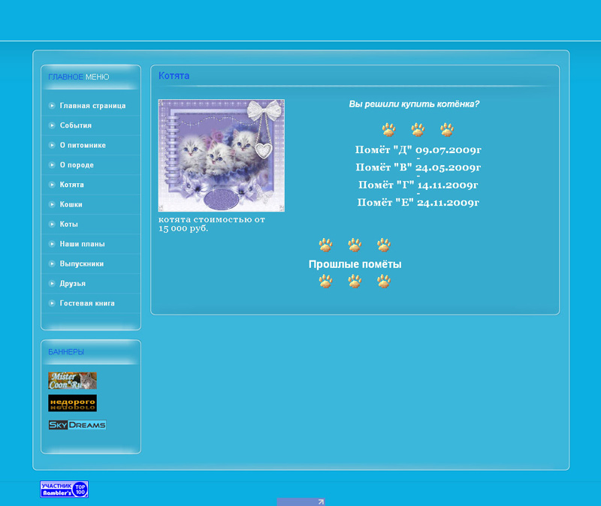Image resolution: width=601 pixels, height=506 pixels.
Task: Open Наши планы page
Action: (x=82, y=244)
